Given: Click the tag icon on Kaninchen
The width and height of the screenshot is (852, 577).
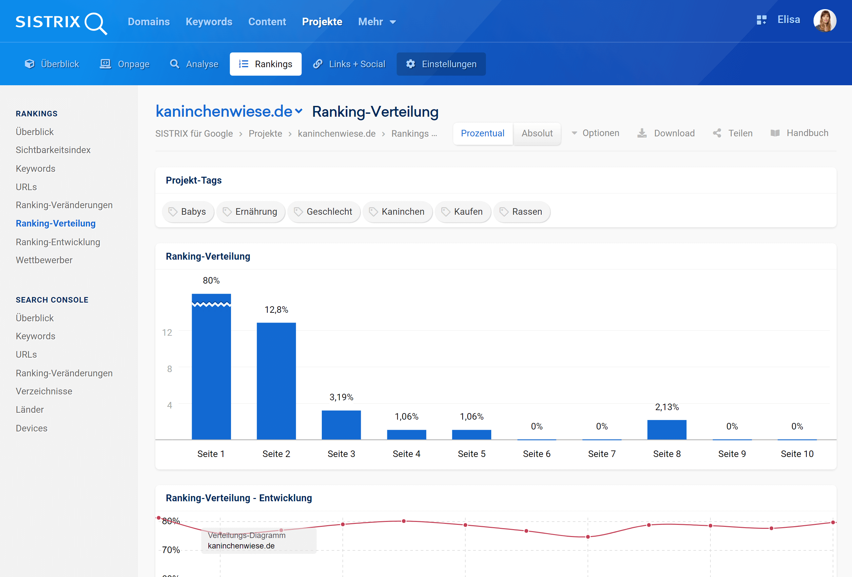Looking at the screenshot, I should 373,212.
